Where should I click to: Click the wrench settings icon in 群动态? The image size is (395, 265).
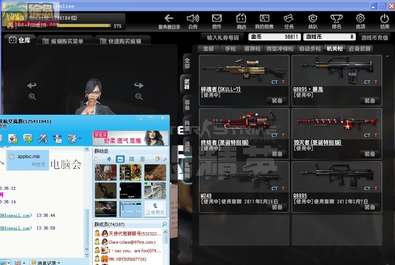pos(165,159)
